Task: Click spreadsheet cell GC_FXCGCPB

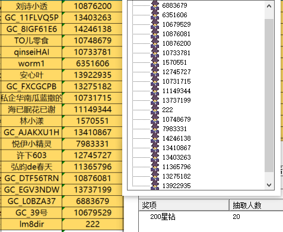Action: 31,87
